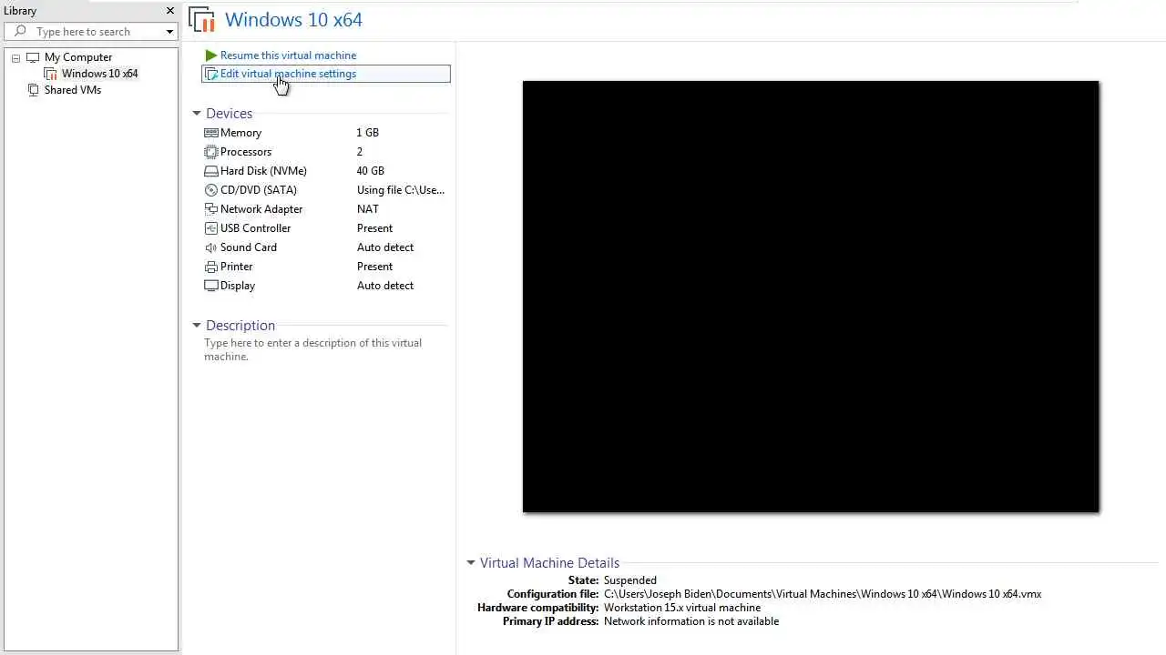The width and height of the screenshot is (1166, 655).
Task: Open Edit virtual machine settings
Action: point(288,74)
